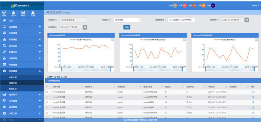Click the calendar icon beside the 2016-03-09 10:30 start time
The height and width of the screenshot is (123, 261).
(x=247, y=20)
